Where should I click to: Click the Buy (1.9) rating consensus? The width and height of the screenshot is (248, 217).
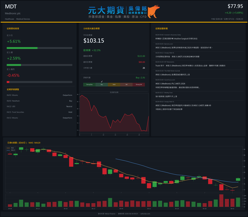click(140, 78)
